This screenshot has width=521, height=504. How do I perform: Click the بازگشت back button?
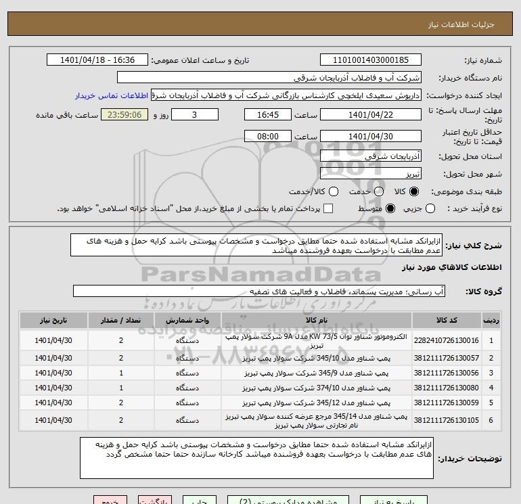(x=155, y=501)
